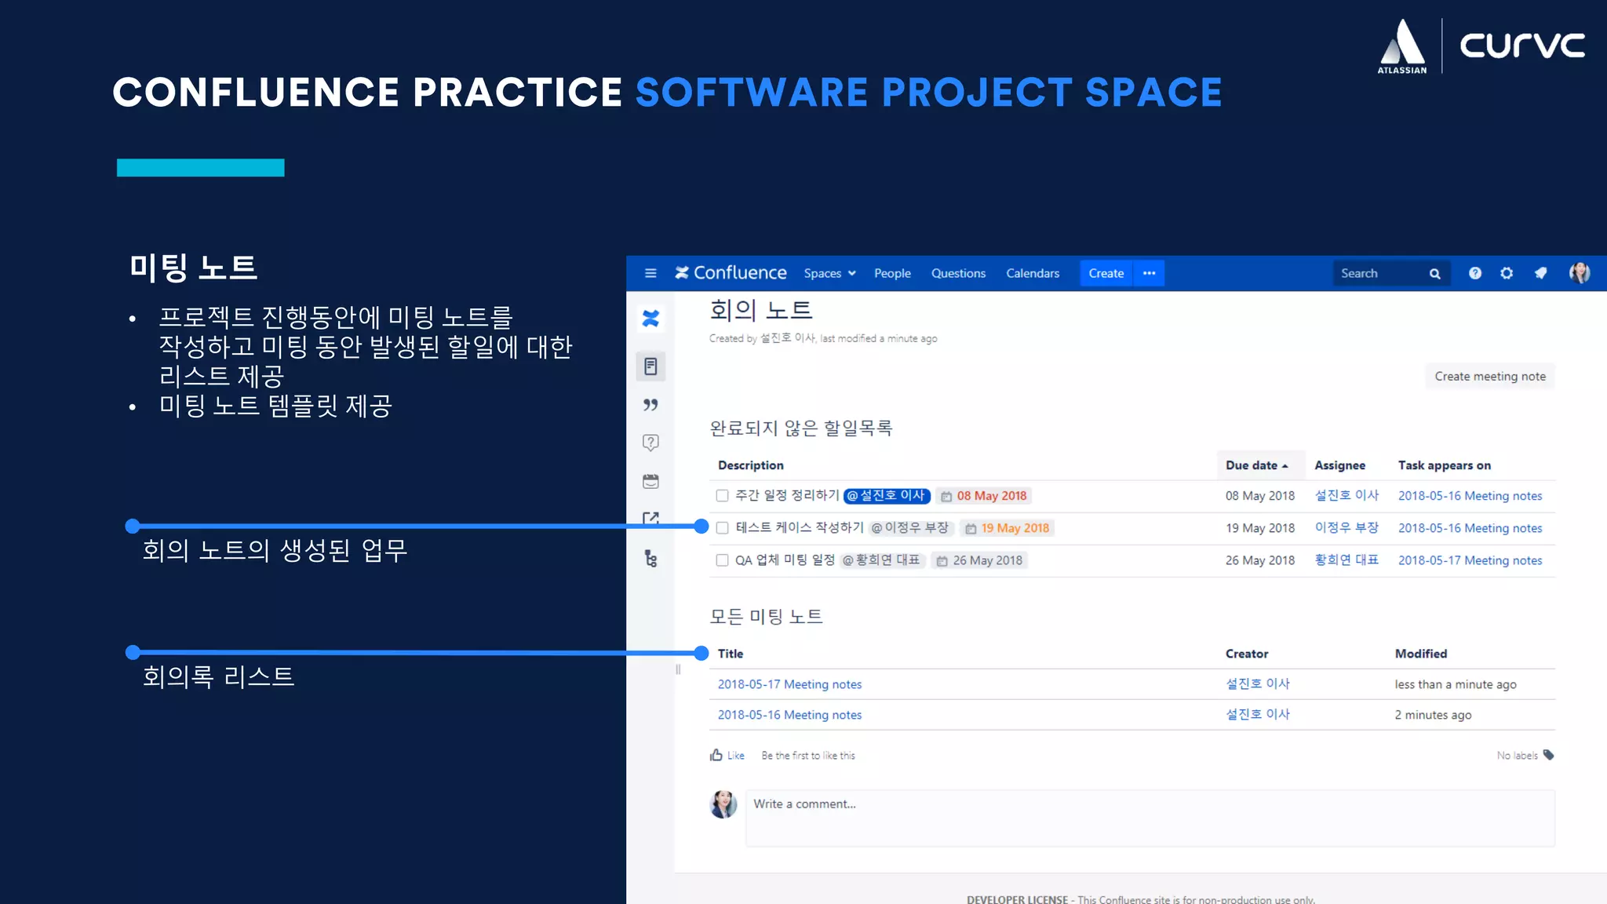The height and width of the screenshot is (904, 1607).
Task: Open the help question mark icon
Action: pyautogui.click(x=1475, y=273)
